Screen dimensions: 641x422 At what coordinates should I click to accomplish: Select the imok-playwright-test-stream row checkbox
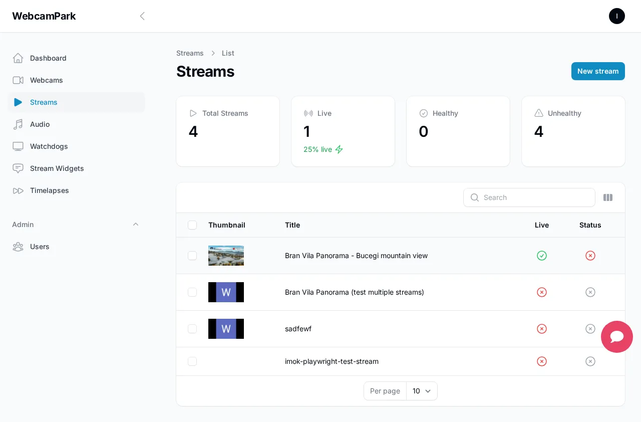[x=192, y=361]
